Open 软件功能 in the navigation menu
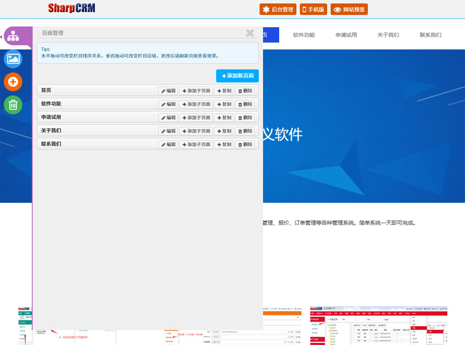The image size is (465, 345). coord(304,35)
